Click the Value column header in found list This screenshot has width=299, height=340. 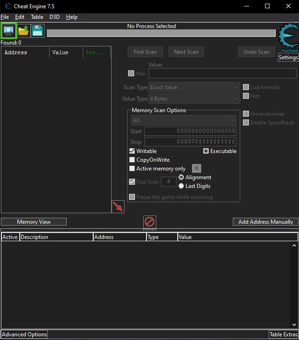(66, 52)
